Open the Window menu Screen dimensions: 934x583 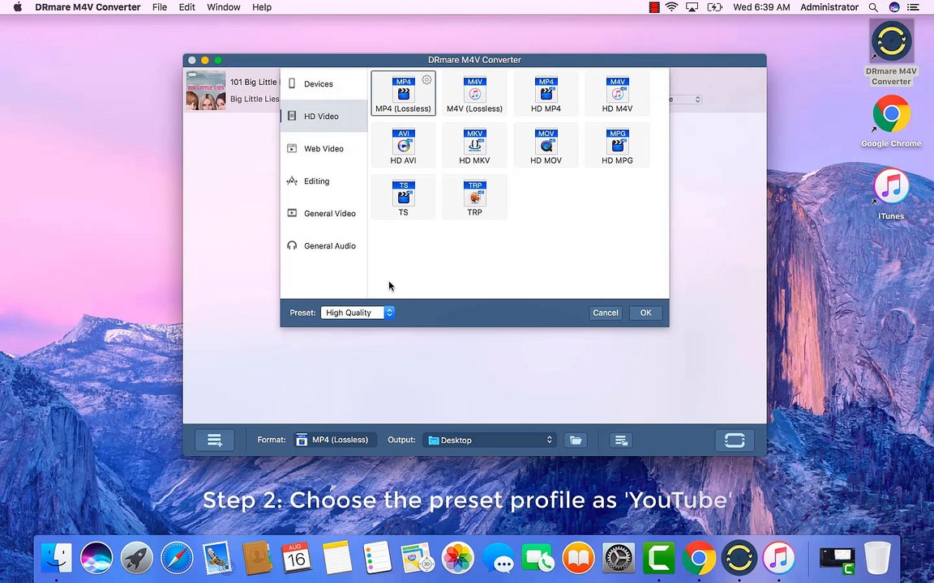(224, 7)
